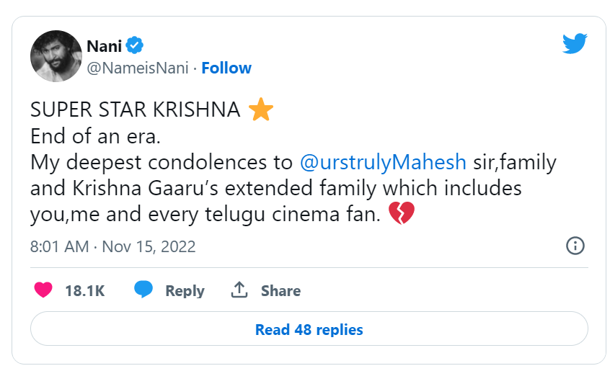
Task: Click the Nani display name
Action: tap(104, 46)
